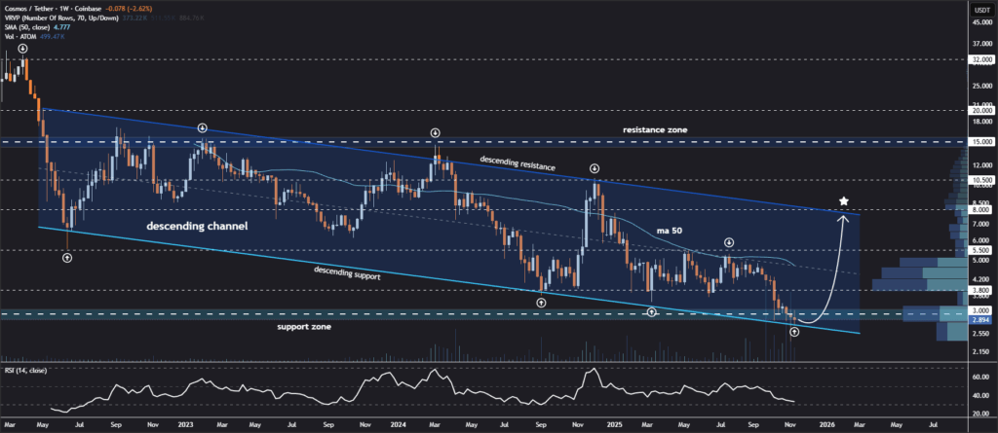Select the down-arrow marker below 'ma 50' label
The width and height of the screenshot is (998, 433).
click(x=728, y=241)
